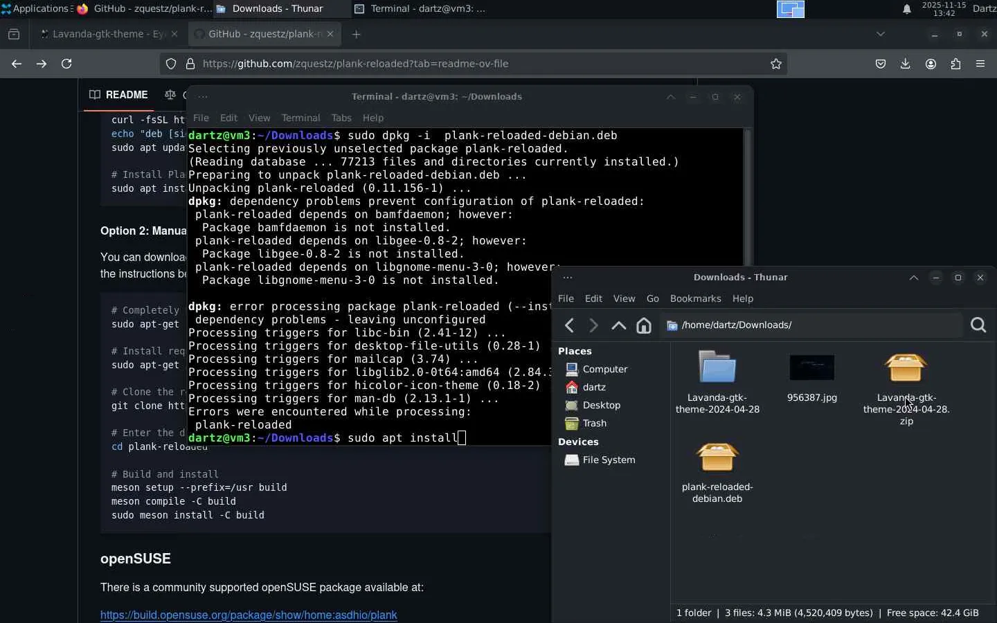
Task: Open Terminal File menu
Action: point(201,118)
